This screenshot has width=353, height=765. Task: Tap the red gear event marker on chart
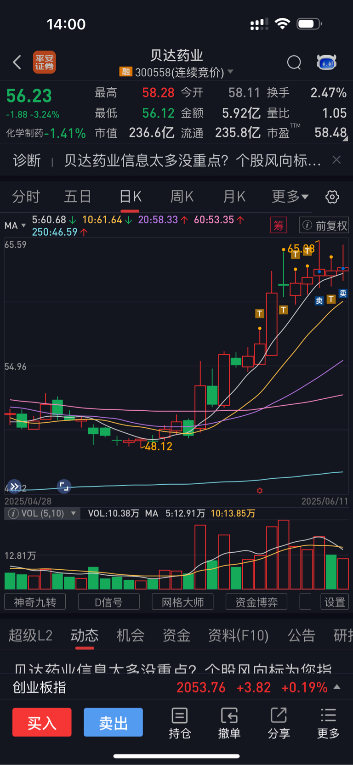coord(260,491)
